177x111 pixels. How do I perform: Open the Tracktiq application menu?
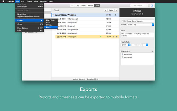tap(10, 1)
